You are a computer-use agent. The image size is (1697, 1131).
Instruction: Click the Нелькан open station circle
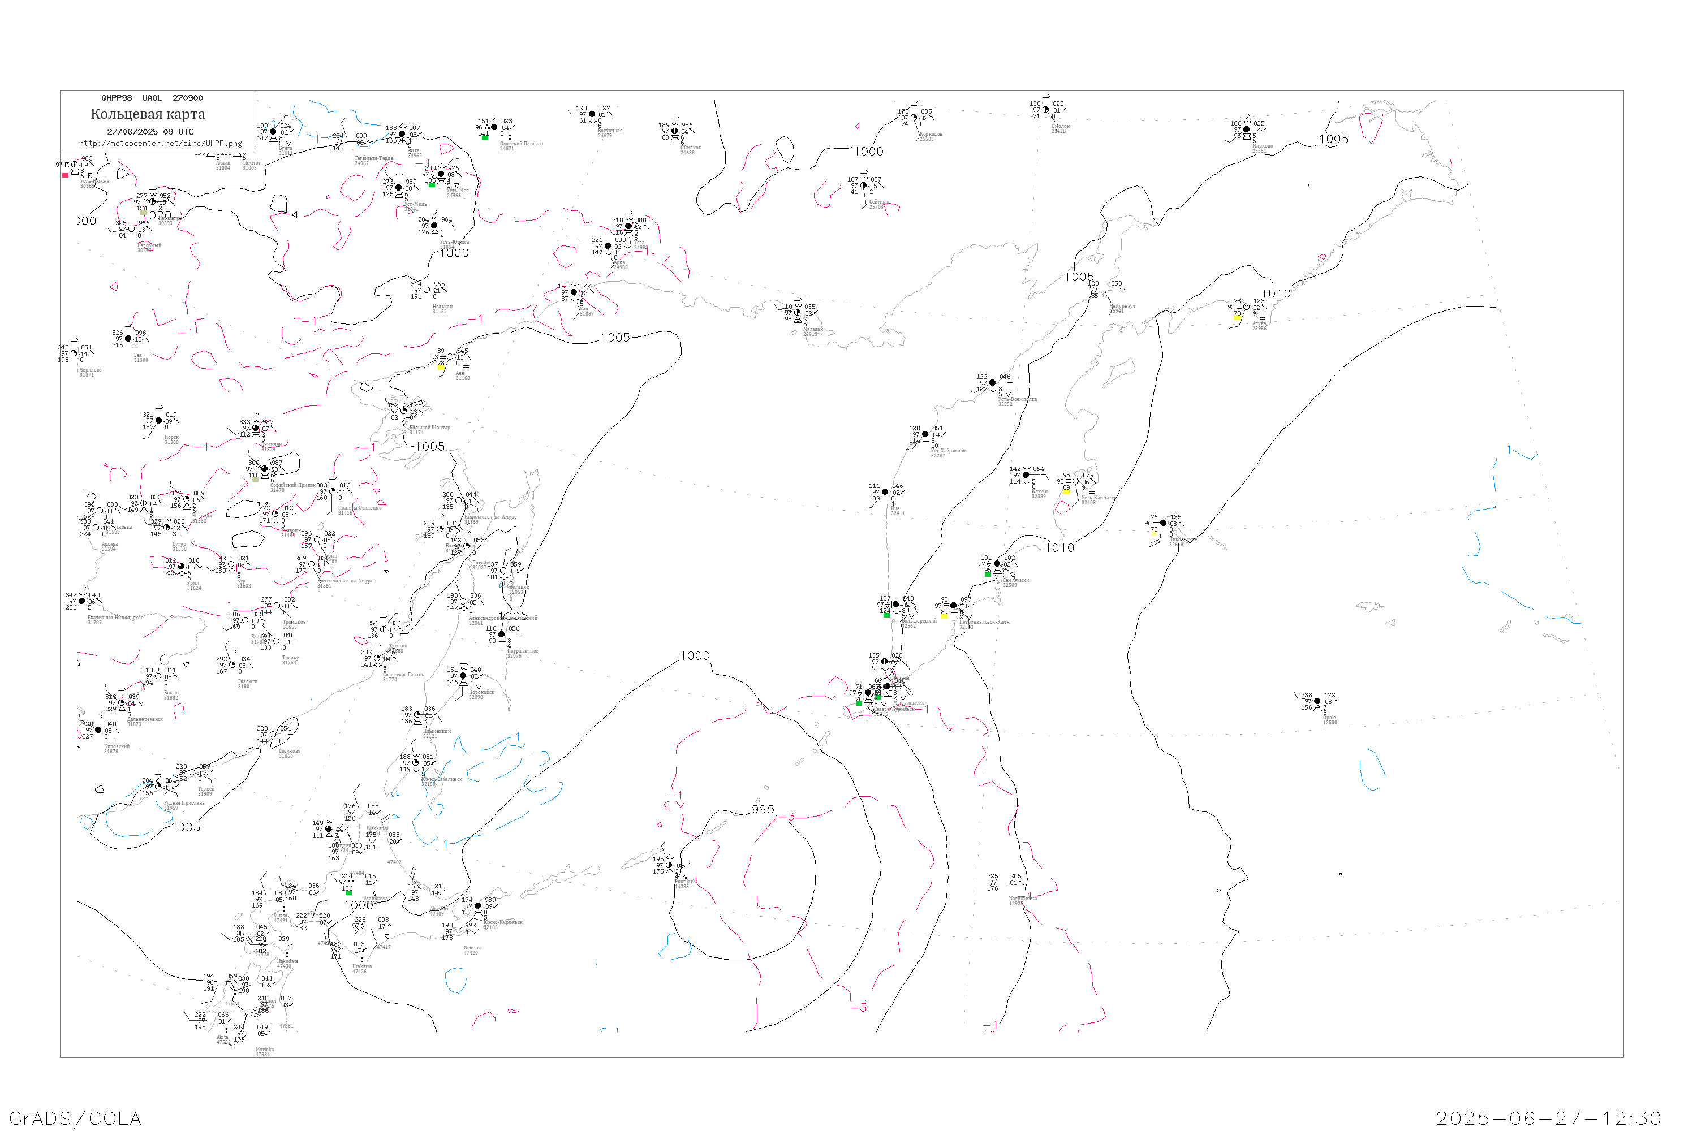click(427, 290)
